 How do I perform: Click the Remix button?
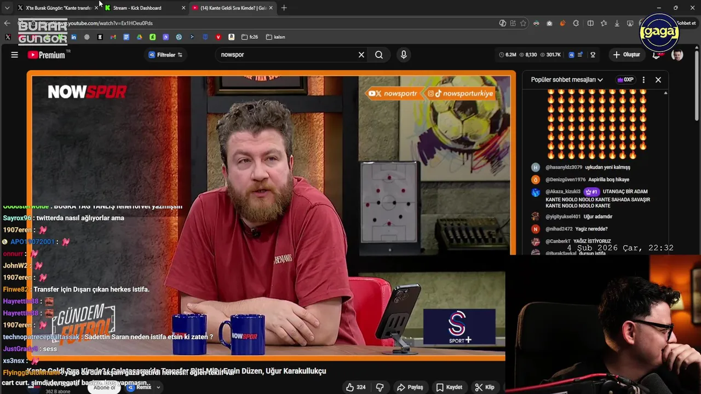tap(139, 387)
